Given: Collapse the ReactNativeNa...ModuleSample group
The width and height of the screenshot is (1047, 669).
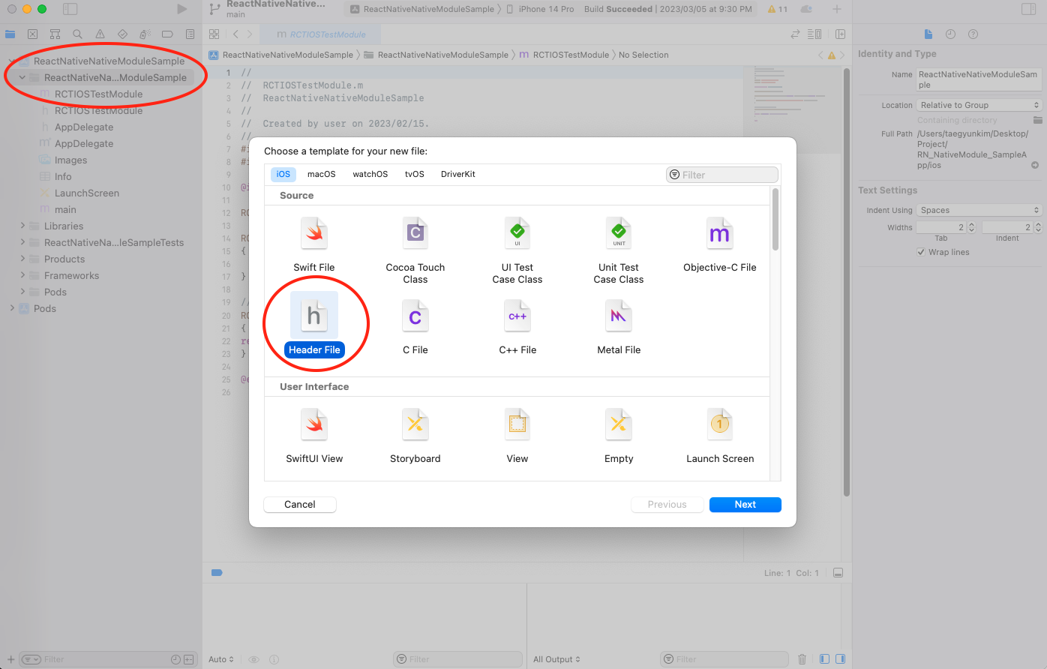Looking at the screenshot, I should pos(22,77).
